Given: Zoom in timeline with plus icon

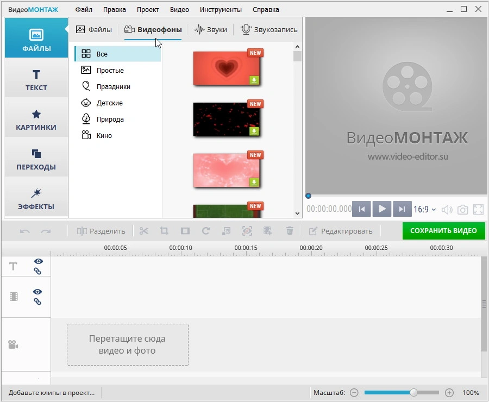Looking at the screenshot, I should 449,393.
